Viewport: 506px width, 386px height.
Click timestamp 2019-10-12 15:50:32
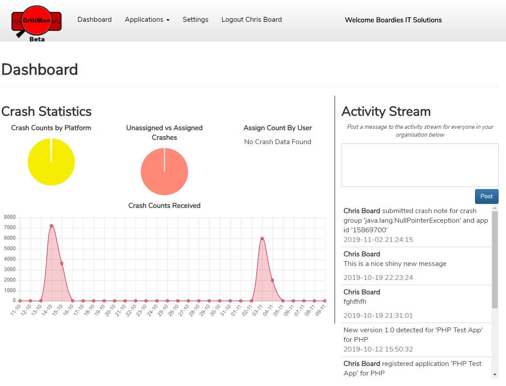point(378,349)
